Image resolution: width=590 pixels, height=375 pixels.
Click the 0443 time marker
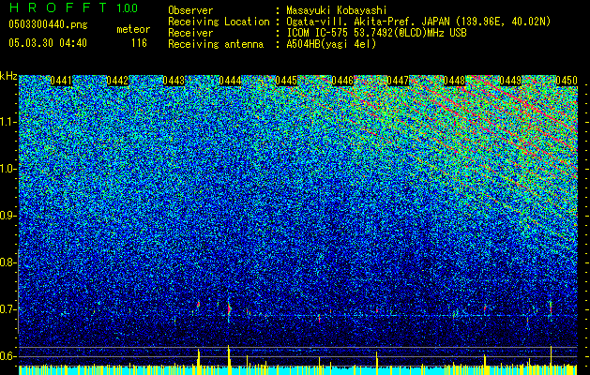tap(174, 81)
